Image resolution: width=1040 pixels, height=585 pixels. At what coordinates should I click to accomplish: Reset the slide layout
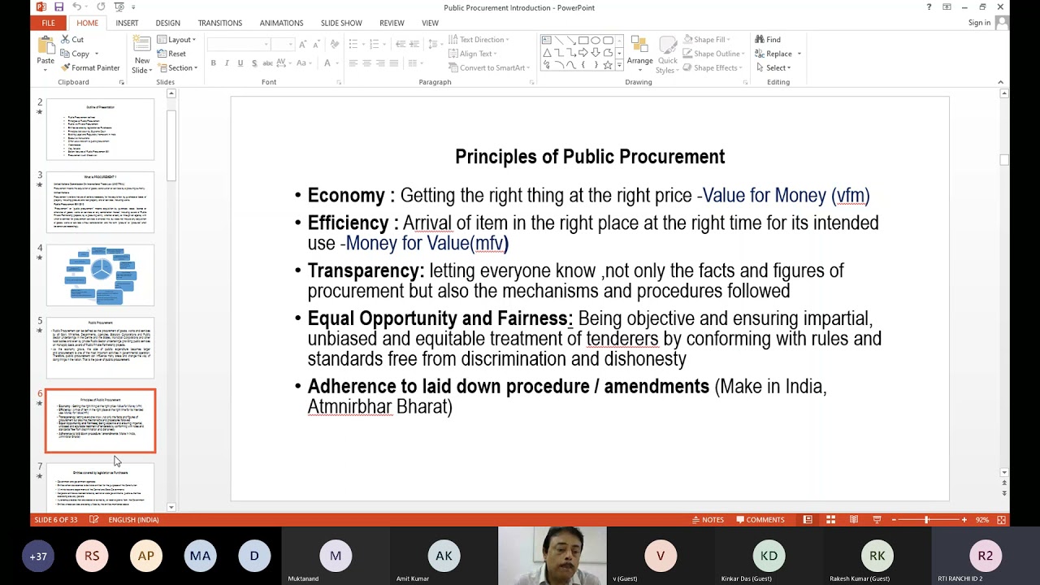172,54
